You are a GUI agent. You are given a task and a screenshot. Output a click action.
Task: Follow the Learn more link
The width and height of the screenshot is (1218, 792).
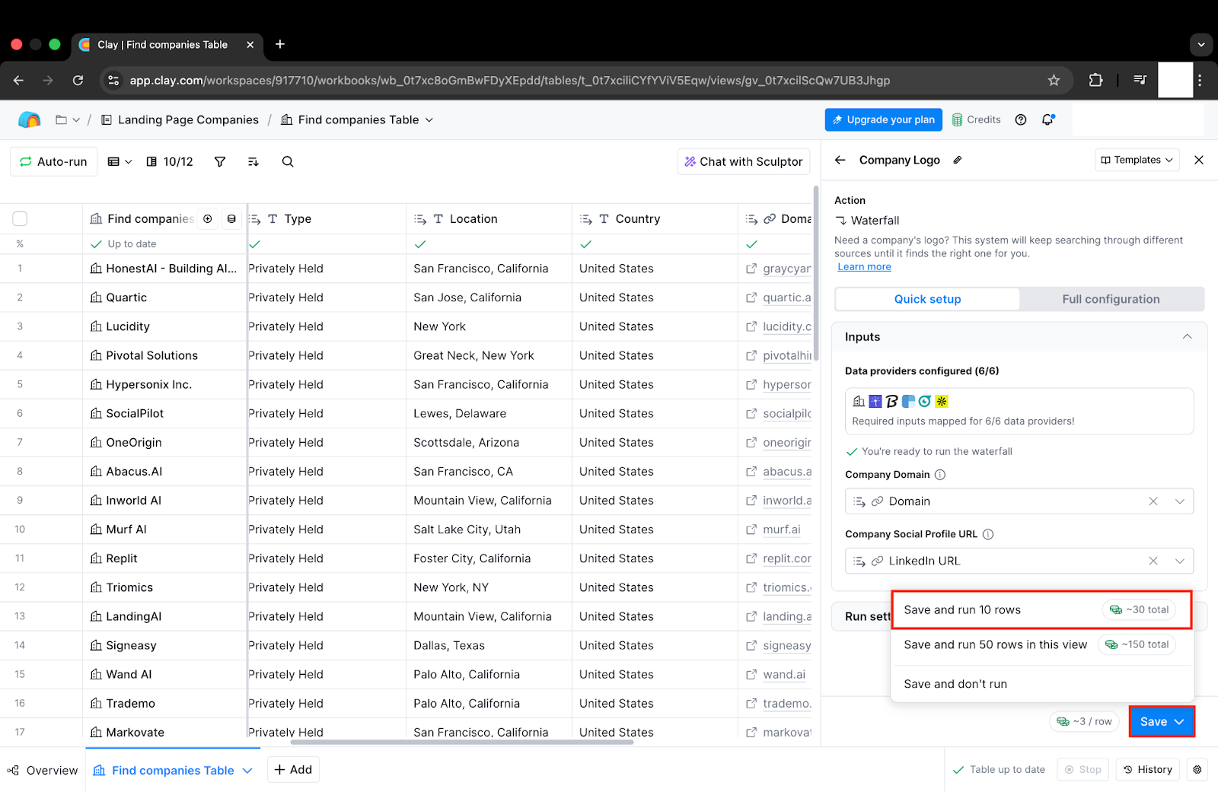864,267
